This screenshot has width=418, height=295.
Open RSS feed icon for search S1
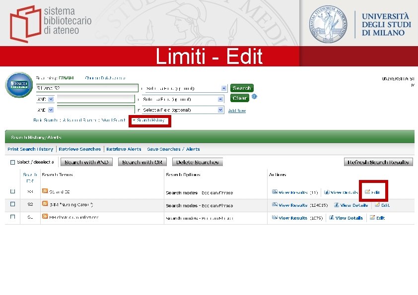tap(45, 216)
